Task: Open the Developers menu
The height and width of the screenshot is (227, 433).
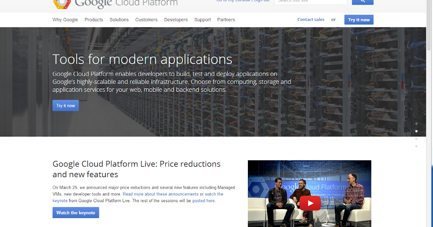Action: 176,20
